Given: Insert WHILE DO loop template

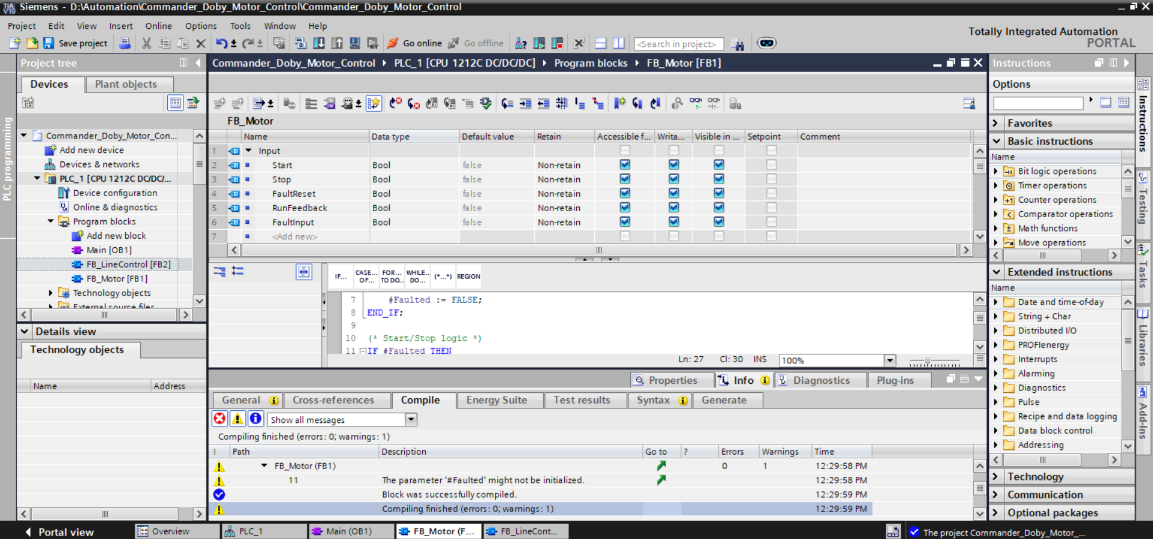Looking at the screenshot, I should tap(417, 277).
